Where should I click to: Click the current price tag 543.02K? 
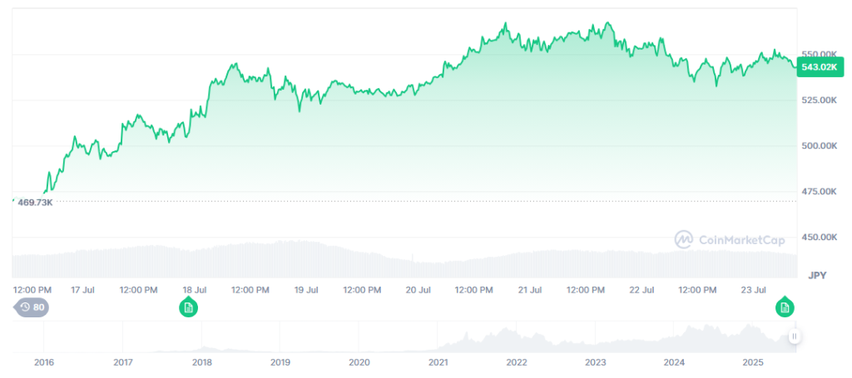tap(820, 67)
